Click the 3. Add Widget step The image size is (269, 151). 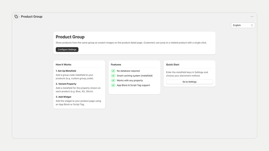[x=64, y=97]
